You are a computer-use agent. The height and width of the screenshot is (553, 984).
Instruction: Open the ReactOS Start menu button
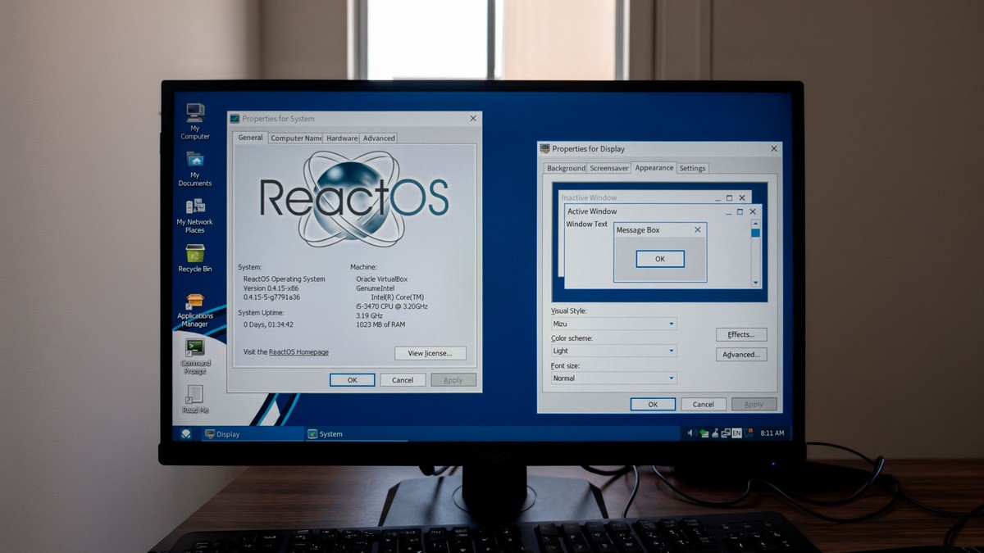click(186, 433)
